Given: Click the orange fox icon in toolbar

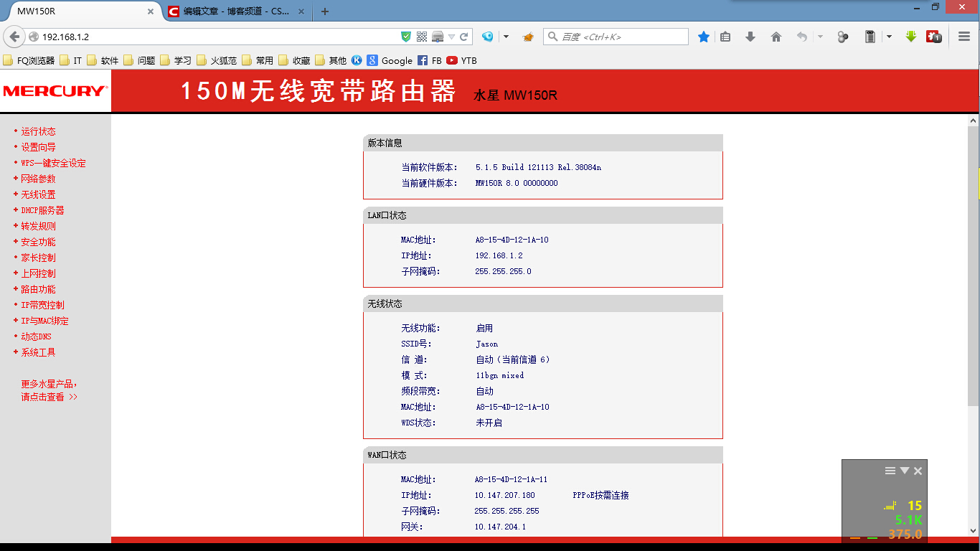Looking at the screenshot, I should click(x=528, y=37).
